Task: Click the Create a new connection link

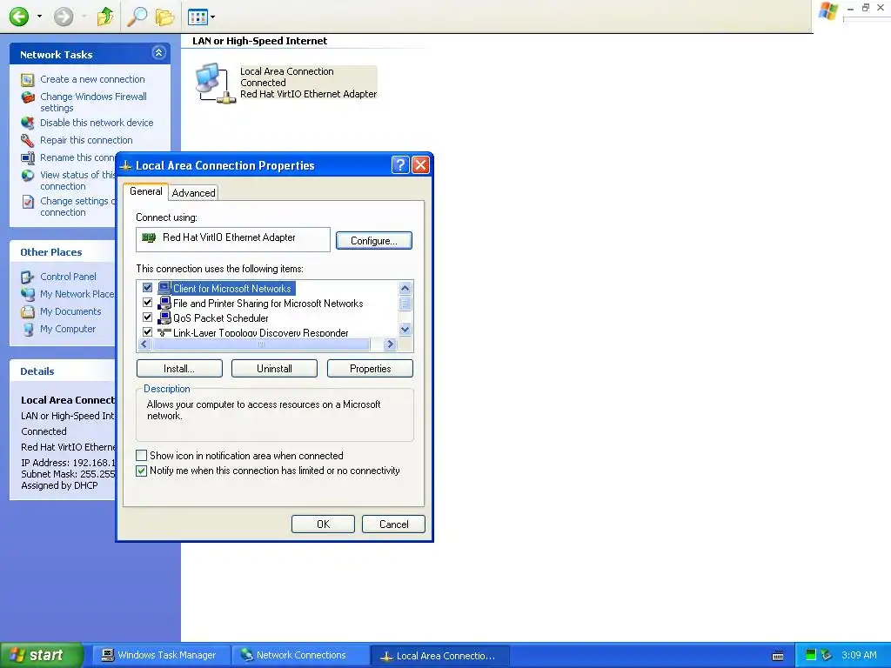Action: point(92,79)
